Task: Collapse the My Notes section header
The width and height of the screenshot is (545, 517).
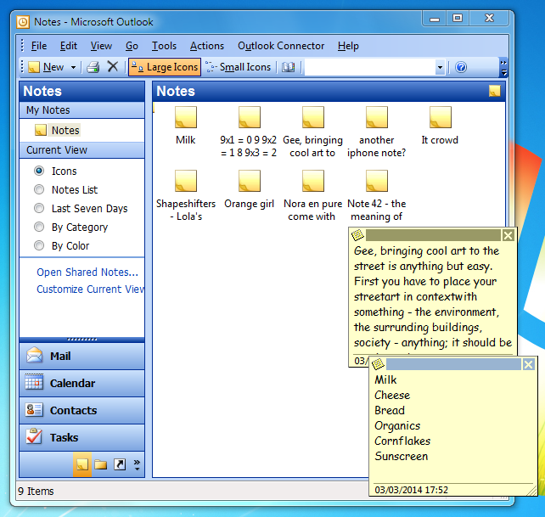Action: 82,110
